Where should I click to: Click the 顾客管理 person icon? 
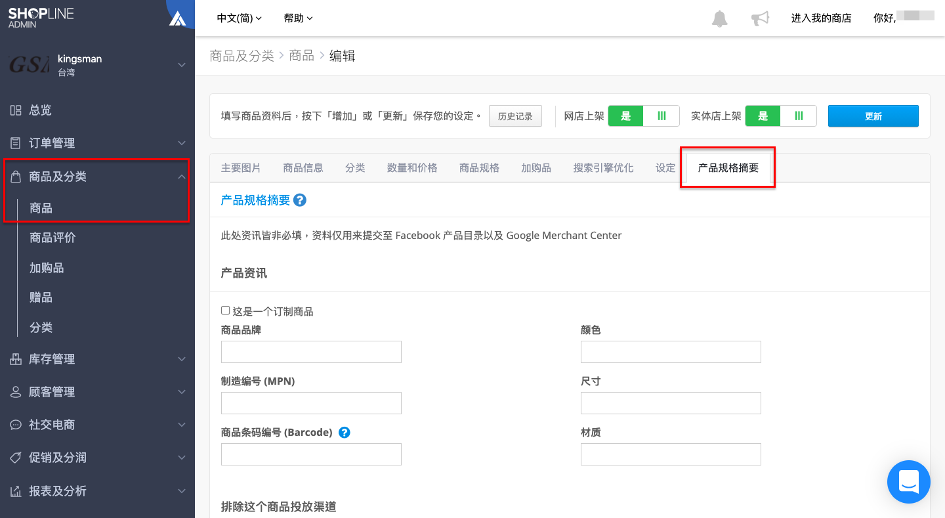point(16,392)
